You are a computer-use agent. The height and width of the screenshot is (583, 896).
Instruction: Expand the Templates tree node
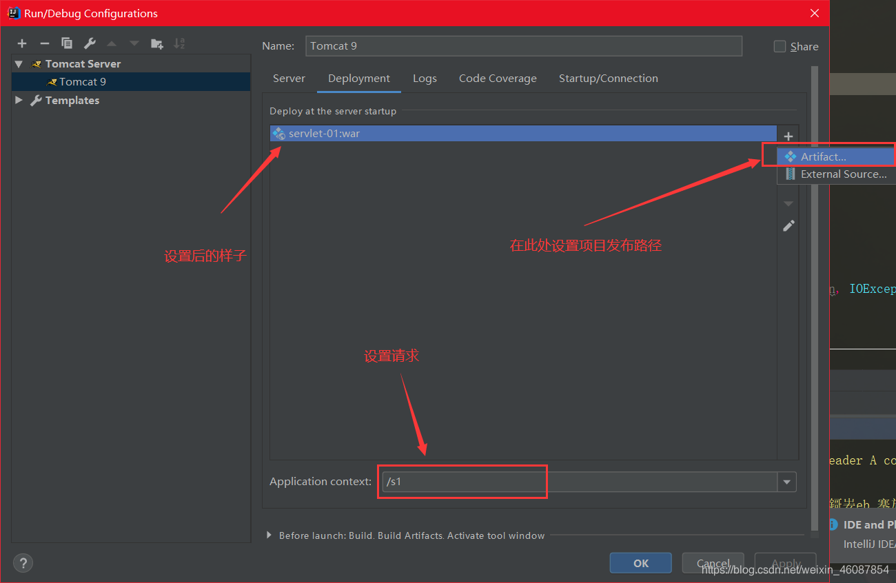19,100
